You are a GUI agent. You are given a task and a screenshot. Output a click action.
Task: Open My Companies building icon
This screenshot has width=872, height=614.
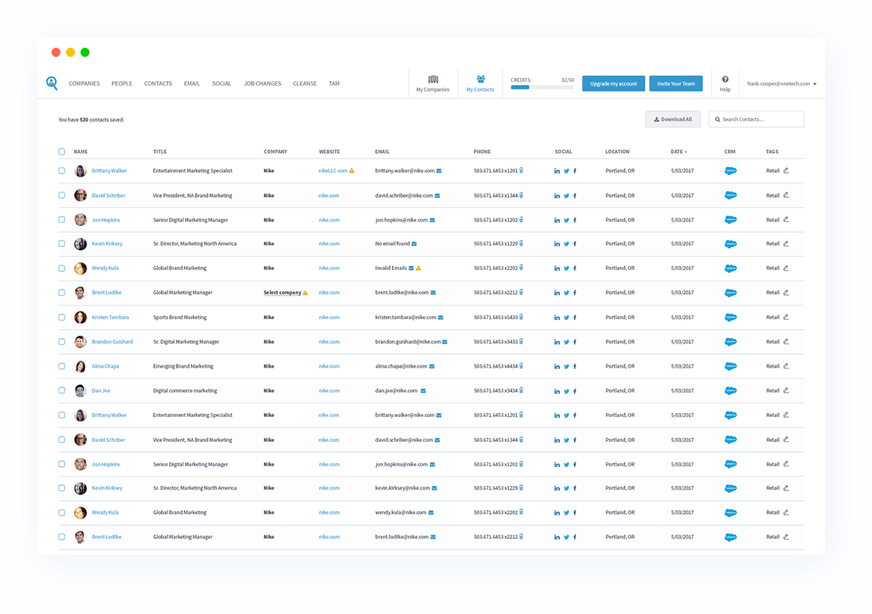[433, 80]
